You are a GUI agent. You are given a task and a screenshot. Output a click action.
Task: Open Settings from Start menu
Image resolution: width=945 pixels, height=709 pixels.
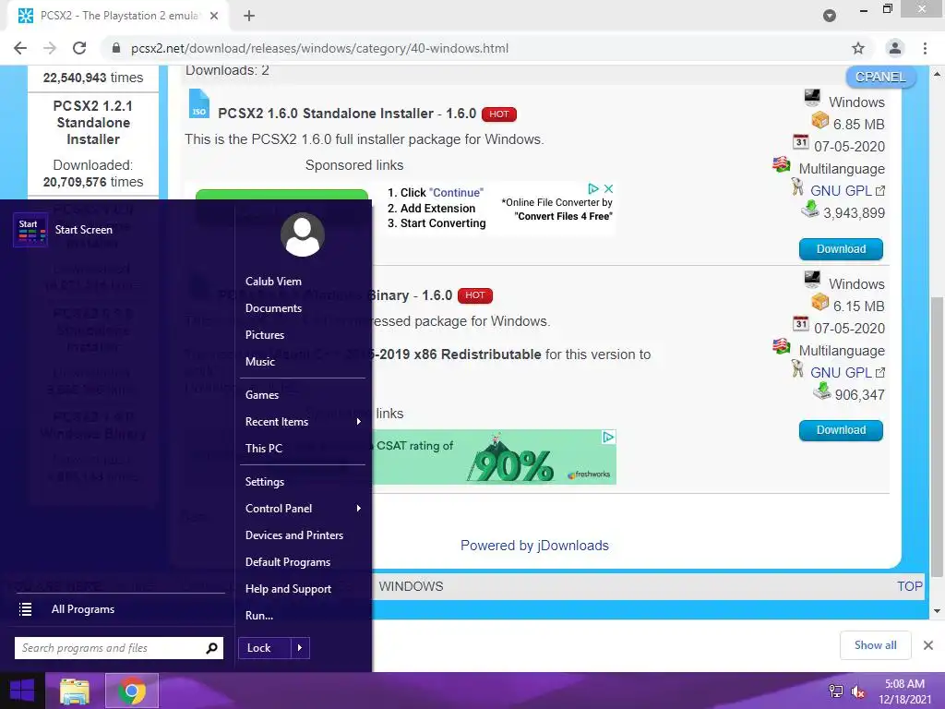pos(265,482)
